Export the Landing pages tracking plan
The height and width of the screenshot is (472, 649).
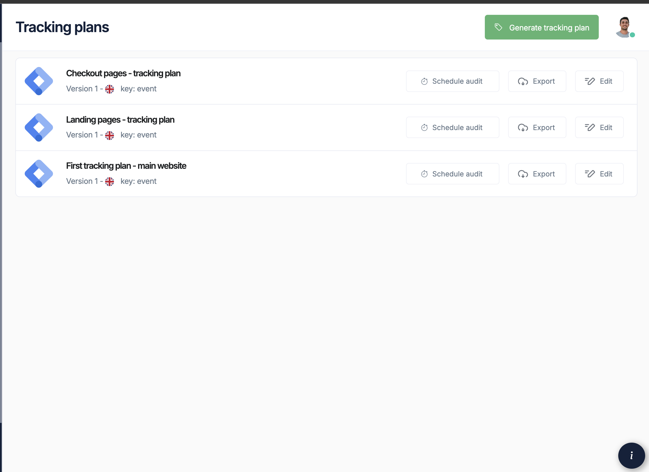pos(537,128)
